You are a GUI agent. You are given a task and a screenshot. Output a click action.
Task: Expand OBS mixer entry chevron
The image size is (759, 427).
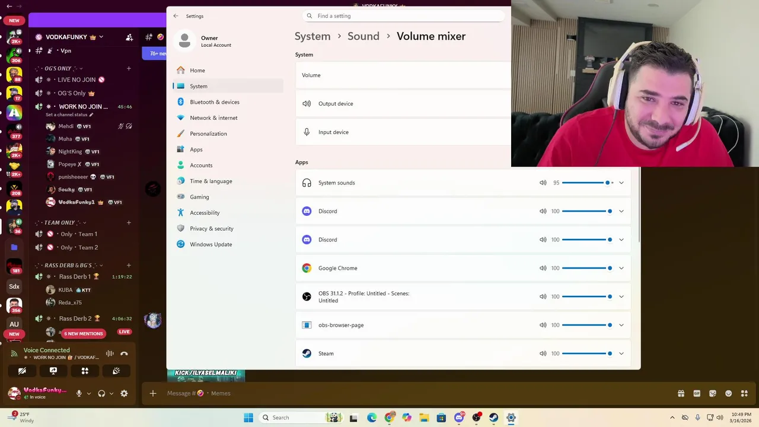621,297
